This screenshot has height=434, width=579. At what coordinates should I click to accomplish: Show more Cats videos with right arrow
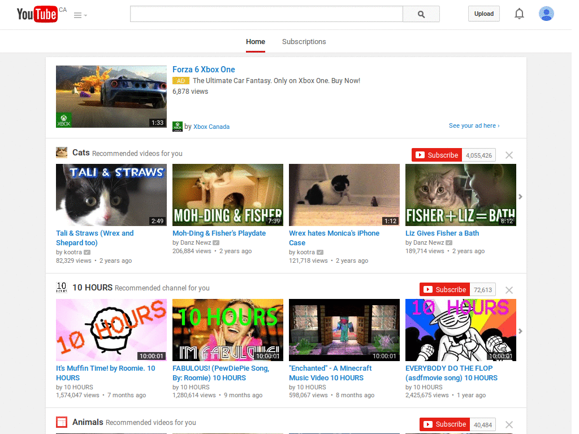520,196
